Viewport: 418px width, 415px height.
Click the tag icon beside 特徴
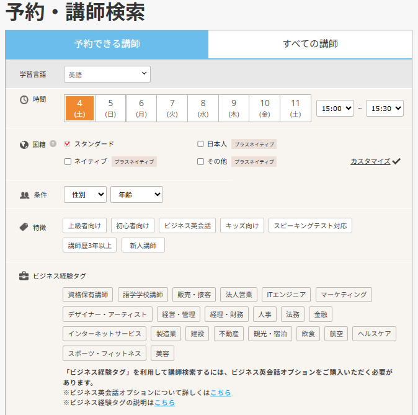click(24, 227)
